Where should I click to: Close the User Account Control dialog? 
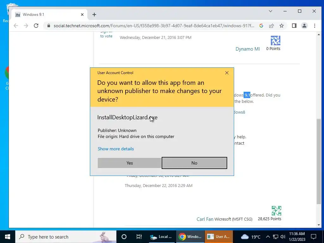pos(227,73)
